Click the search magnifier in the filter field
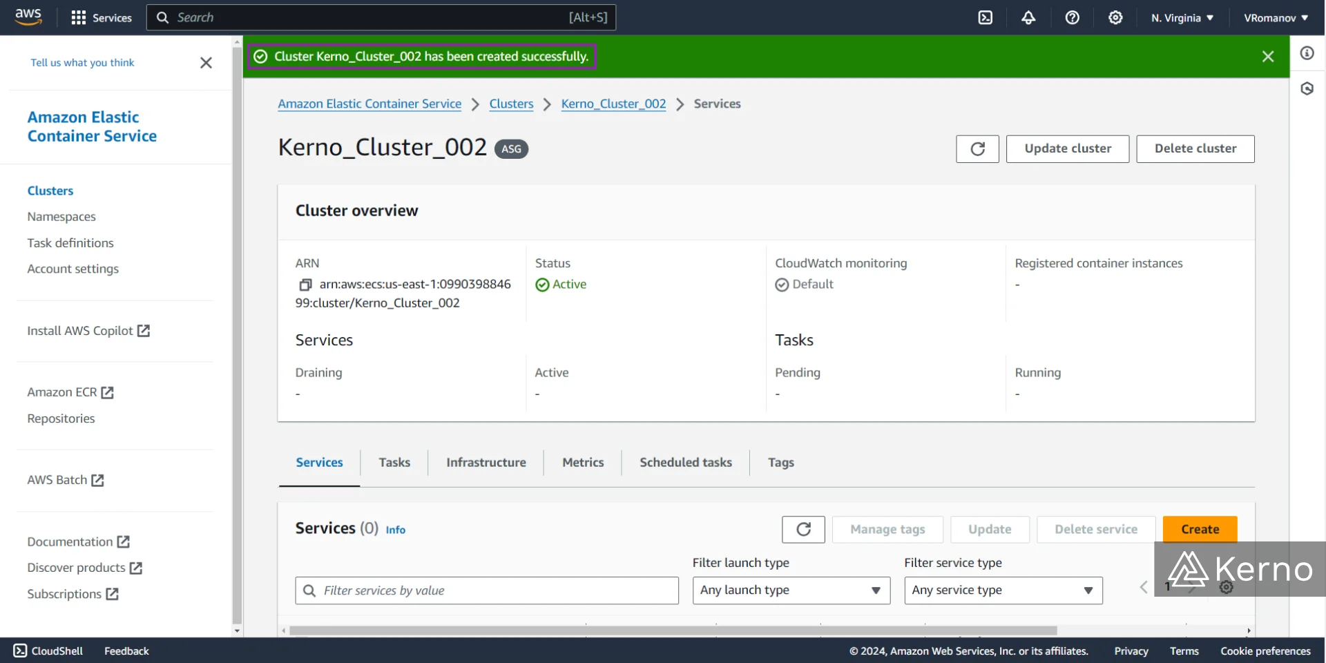This screenshot has height=663, width=1326. point(309,590)
